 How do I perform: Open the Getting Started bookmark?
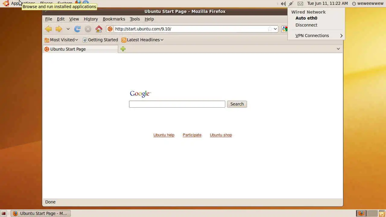[100, 40]
